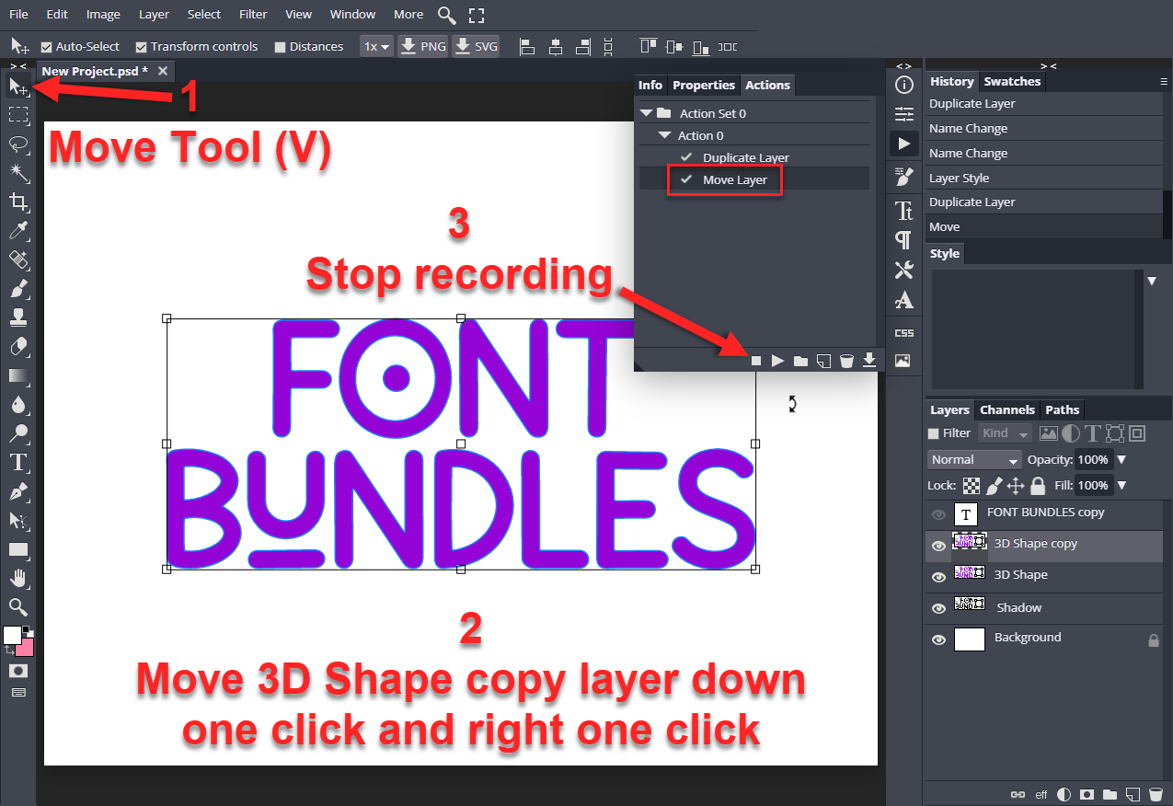Image resolution: width=1173 pixels, height=806 pixels.
Task: Open the Style preset dropdown arrow
Action: tap(1152, 281)
